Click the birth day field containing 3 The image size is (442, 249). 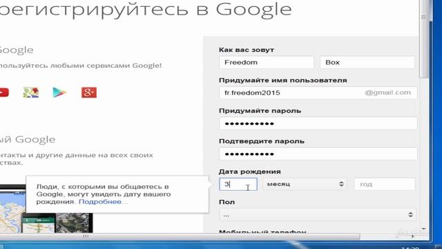click(238, 184)
